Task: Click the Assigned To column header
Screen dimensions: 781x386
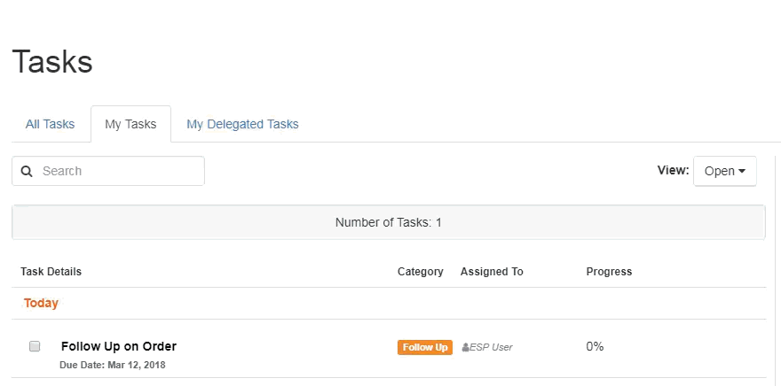Action: [x=492, y=272]
